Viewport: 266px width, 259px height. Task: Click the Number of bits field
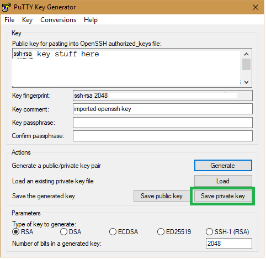coord(229,244)
